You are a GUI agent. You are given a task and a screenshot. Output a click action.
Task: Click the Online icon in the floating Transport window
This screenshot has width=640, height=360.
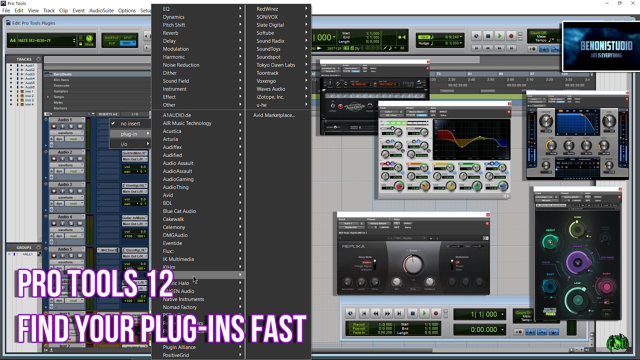(350, 313)
